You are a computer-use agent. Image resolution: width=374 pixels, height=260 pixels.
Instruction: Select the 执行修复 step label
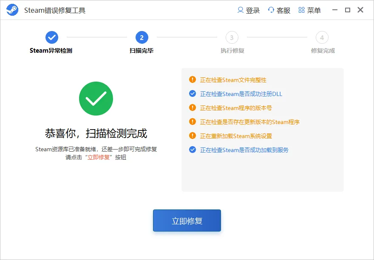[x=232, y=51]
